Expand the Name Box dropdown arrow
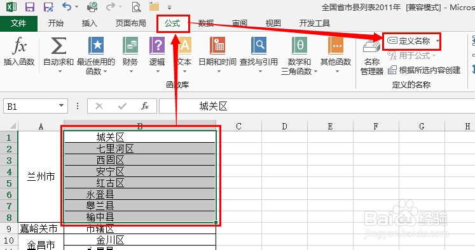Image resolution: width=475 pixels, height=250 pixels. 62,106
